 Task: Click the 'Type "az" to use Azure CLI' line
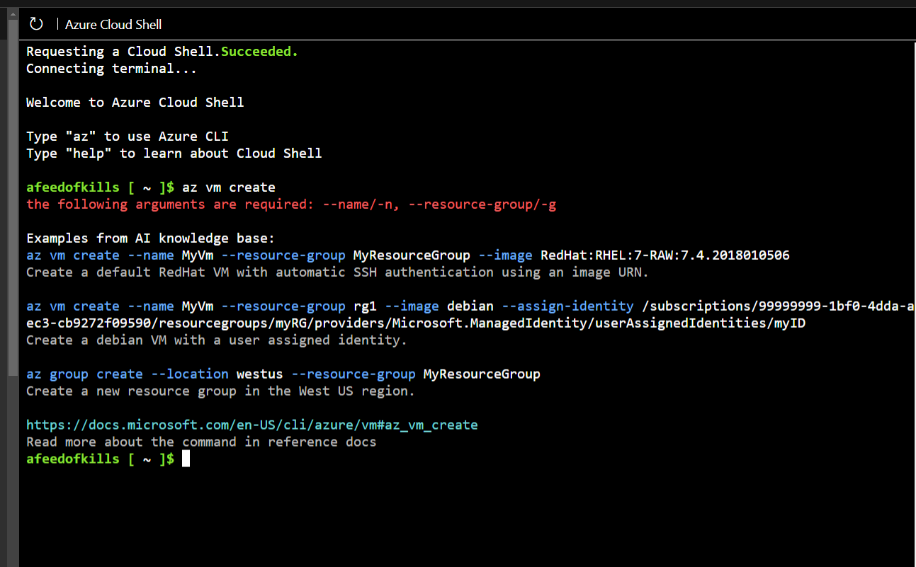128,136
